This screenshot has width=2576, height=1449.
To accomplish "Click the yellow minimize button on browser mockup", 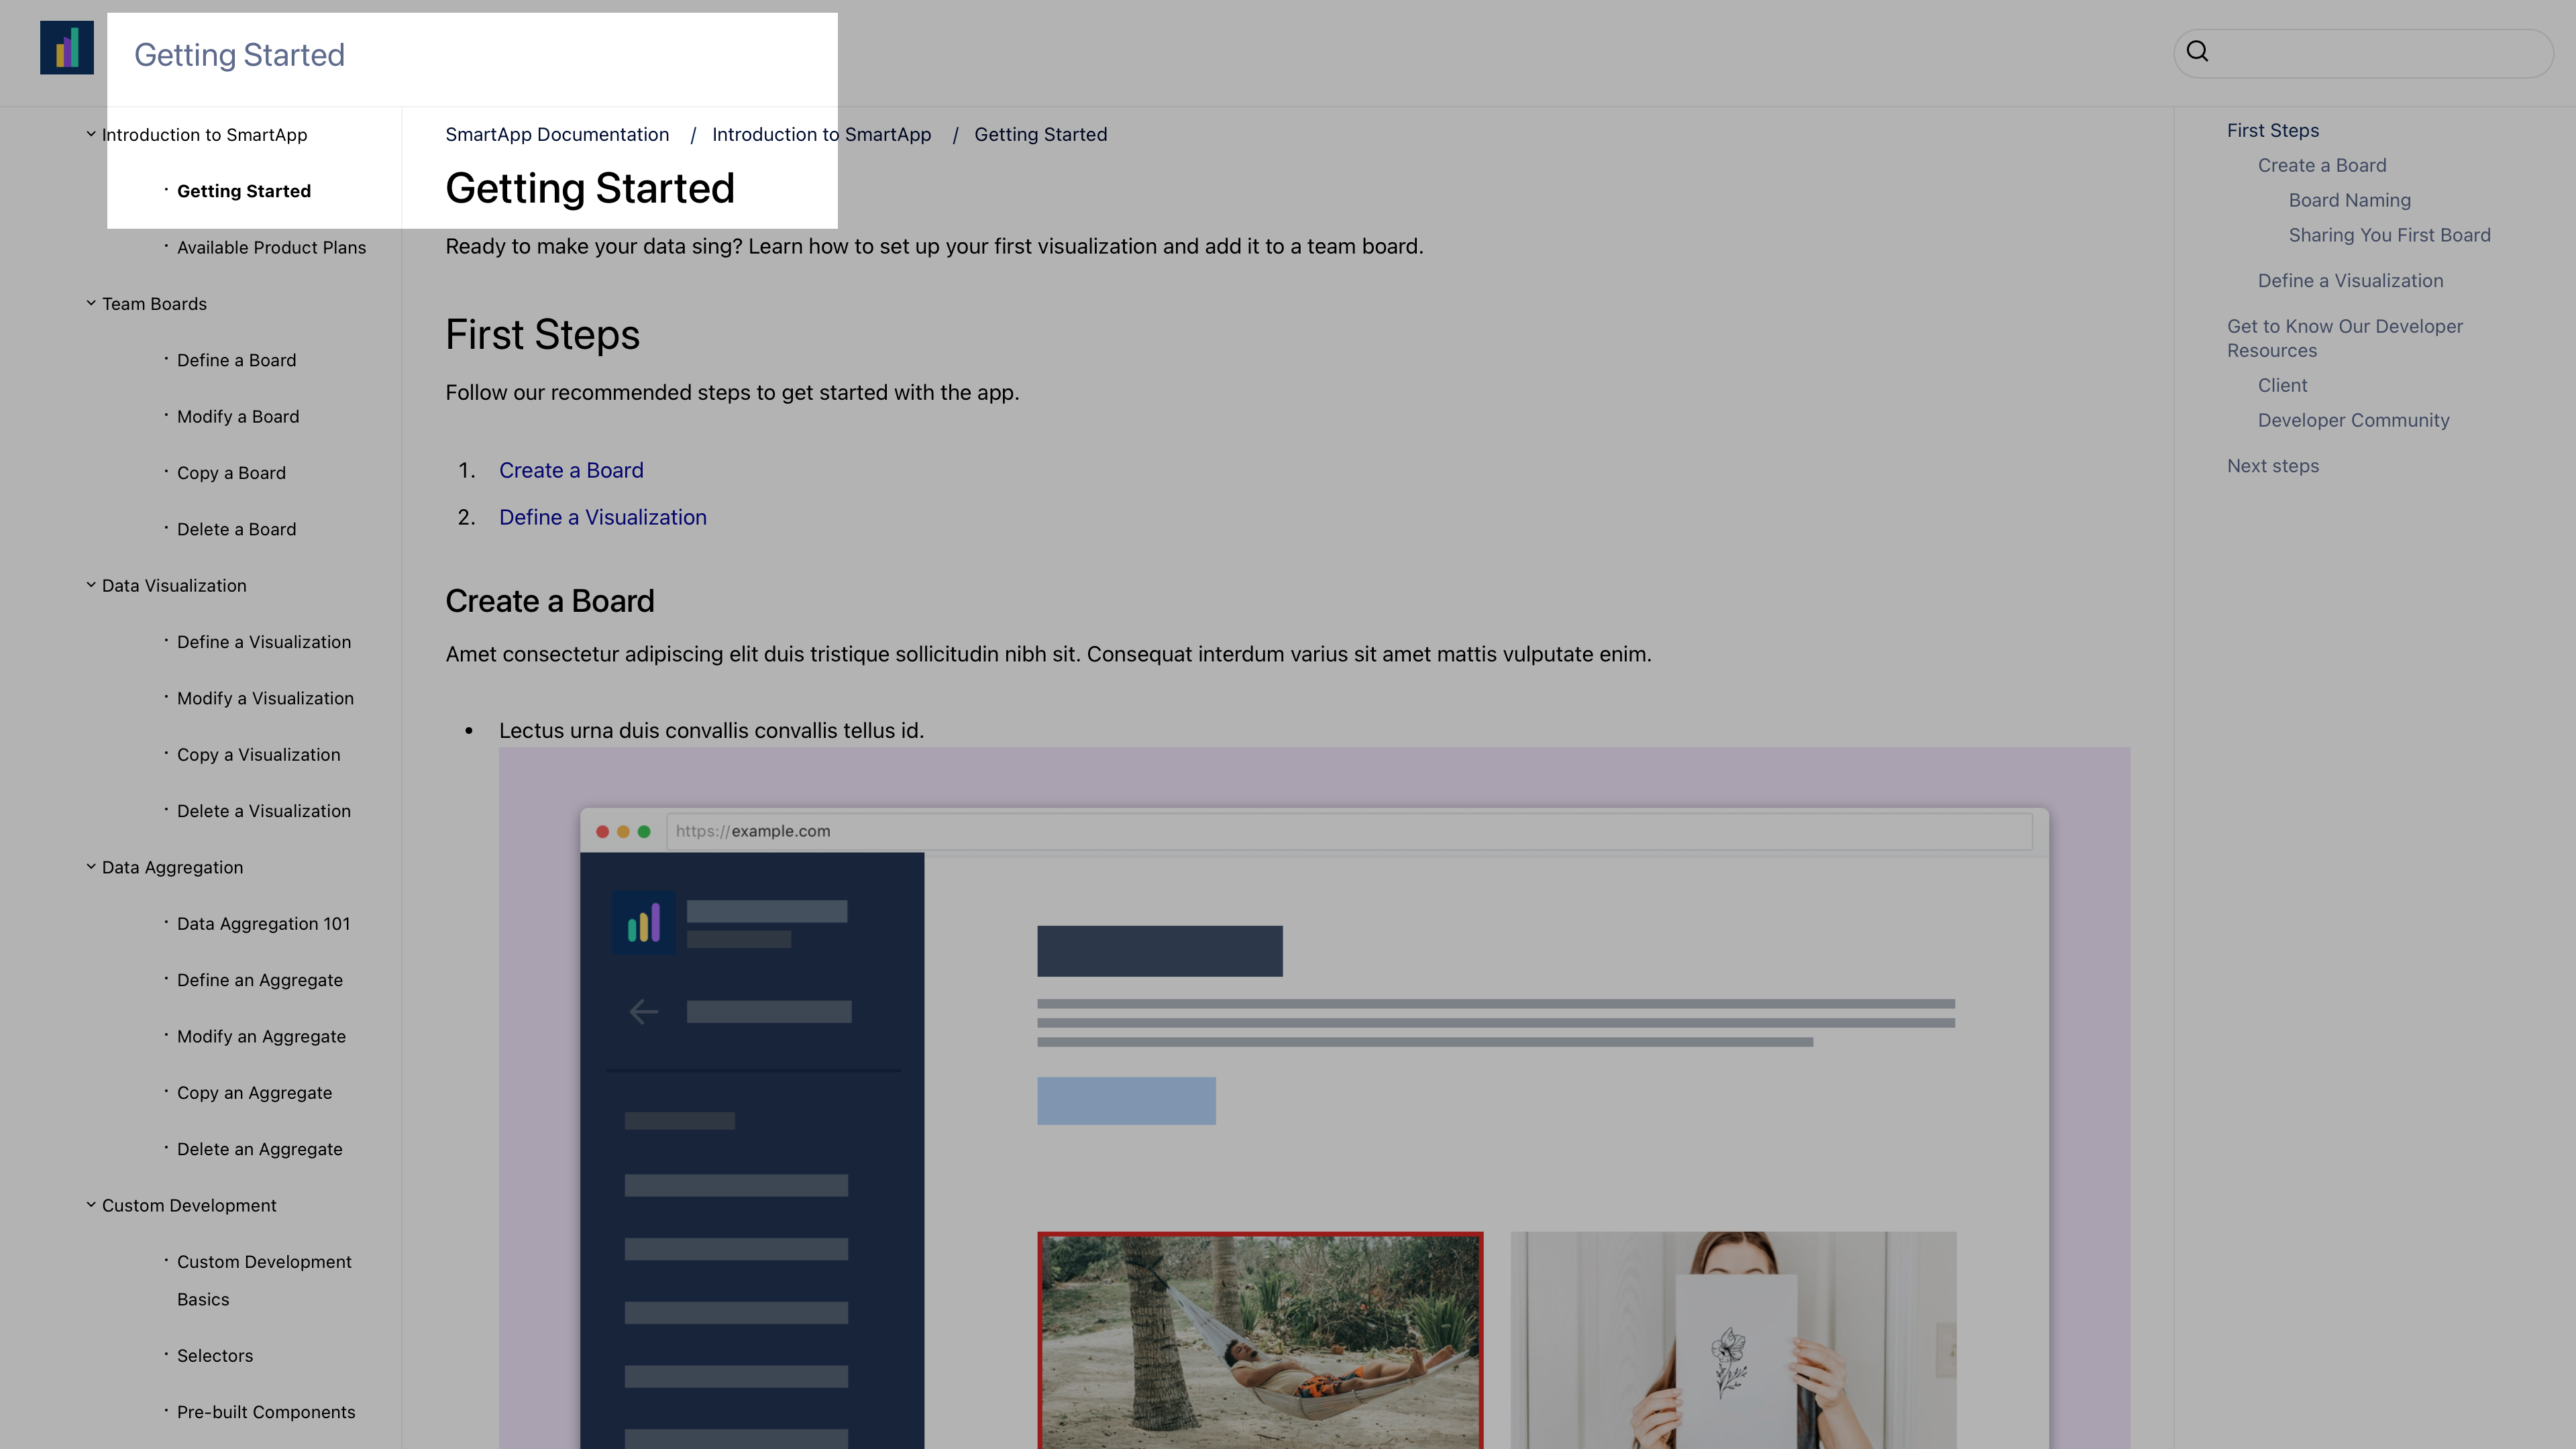I will [x=623, y=830].
